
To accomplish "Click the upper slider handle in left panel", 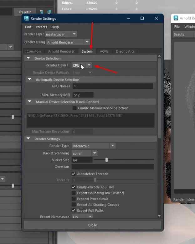I will 13,117.
